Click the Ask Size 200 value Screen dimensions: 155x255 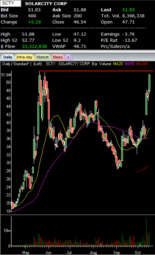(x=78, y=16)
